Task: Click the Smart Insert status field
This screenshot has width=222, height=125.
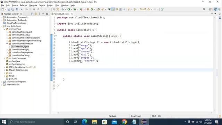Action: pos(136,116)
